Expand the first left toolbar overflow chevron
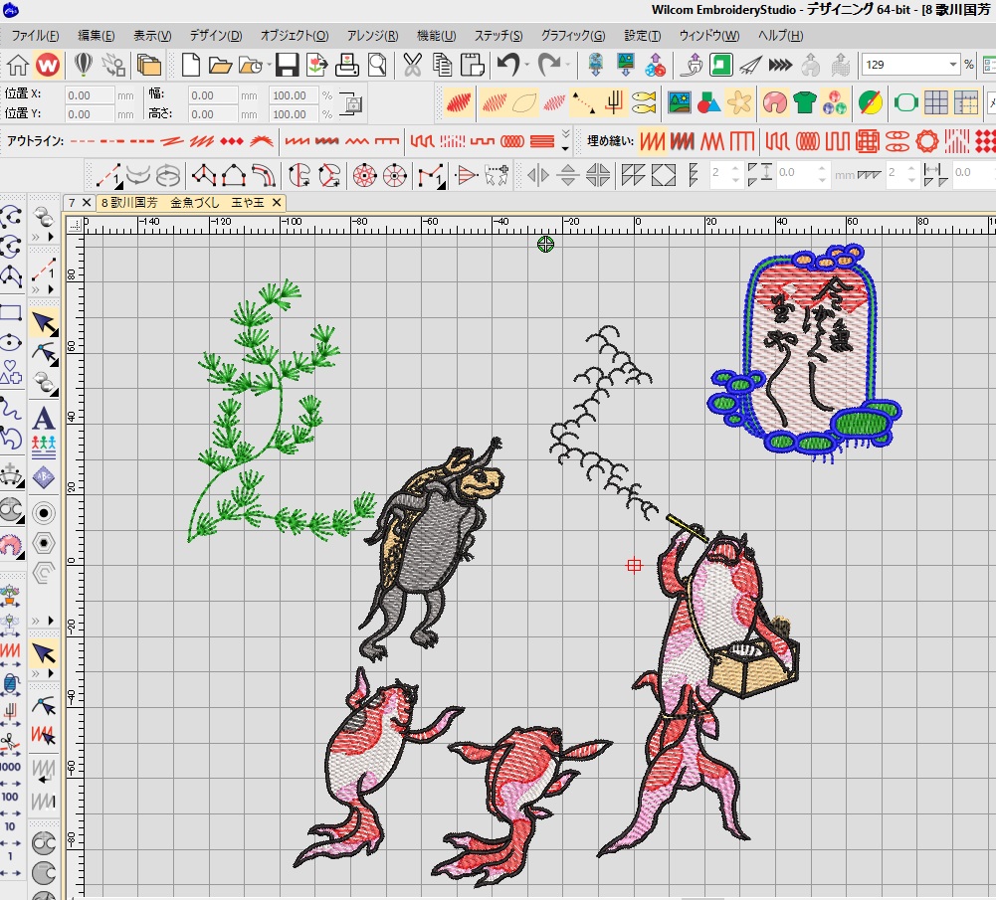This screenshot has height=900, width=996. coord(36,237)
